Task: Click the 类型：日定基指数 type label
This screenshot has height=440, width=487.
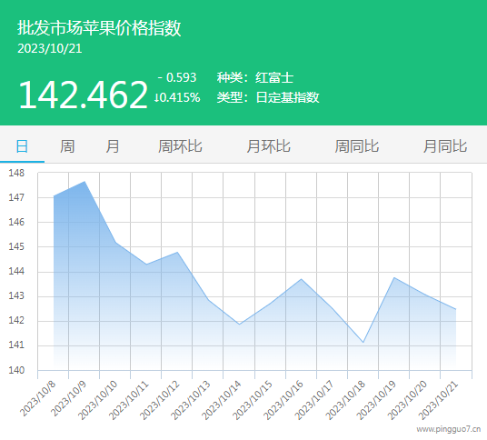Action: pyautogui.click(x=268, y=97)
